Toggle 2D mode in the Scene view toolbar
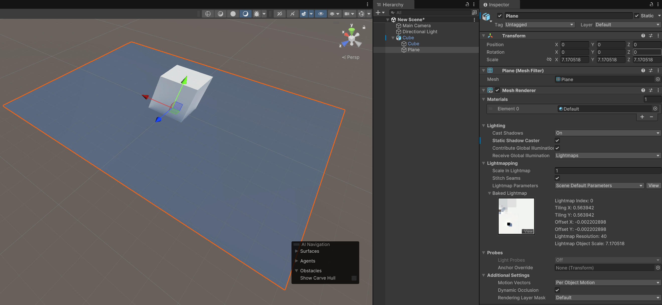This screenshot has width=662, height=305. point(280,14)
